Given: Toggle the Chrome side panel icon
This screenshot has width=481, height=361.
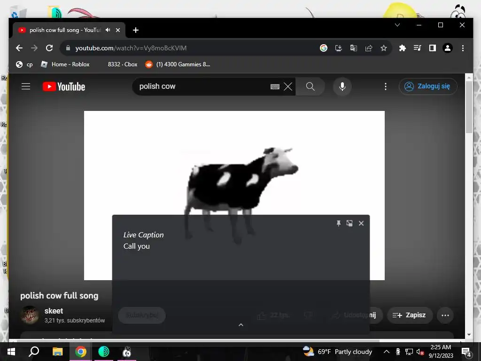Looking at the screenshot, I should 433,48.
